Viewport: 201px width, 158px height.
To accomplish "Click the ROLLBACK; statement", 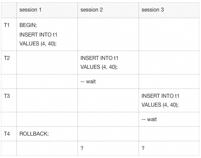I will tap(34, 134).
